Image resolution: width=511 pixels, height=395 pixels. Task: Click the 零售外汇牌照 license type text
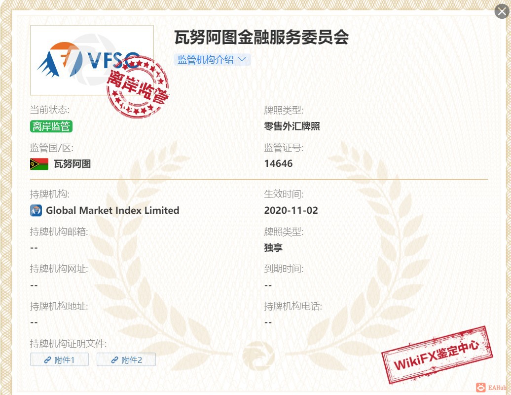(x=292, y=126)
